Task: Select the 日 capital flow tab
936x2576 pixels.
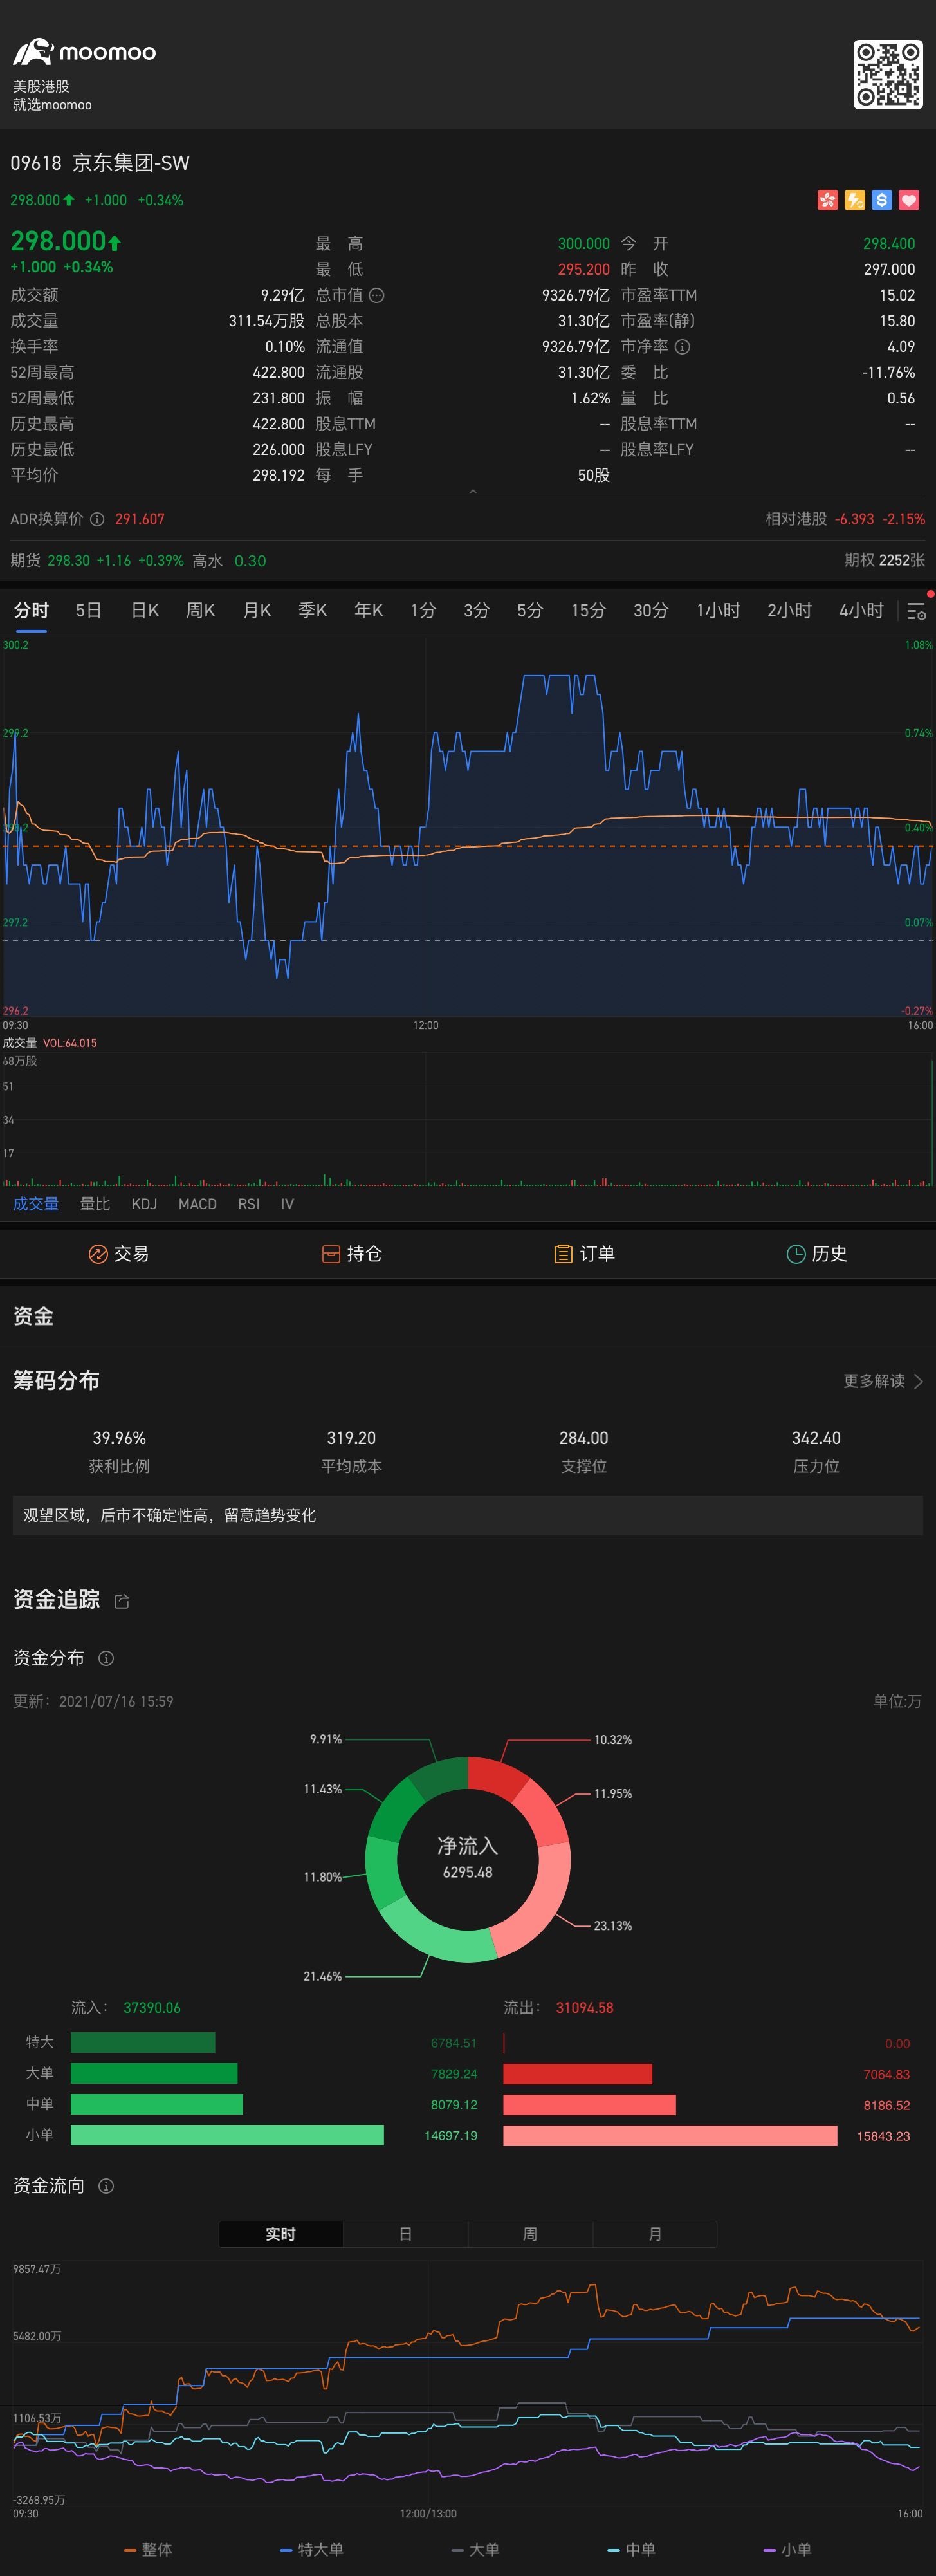Action: click(x=406, y=2234)
